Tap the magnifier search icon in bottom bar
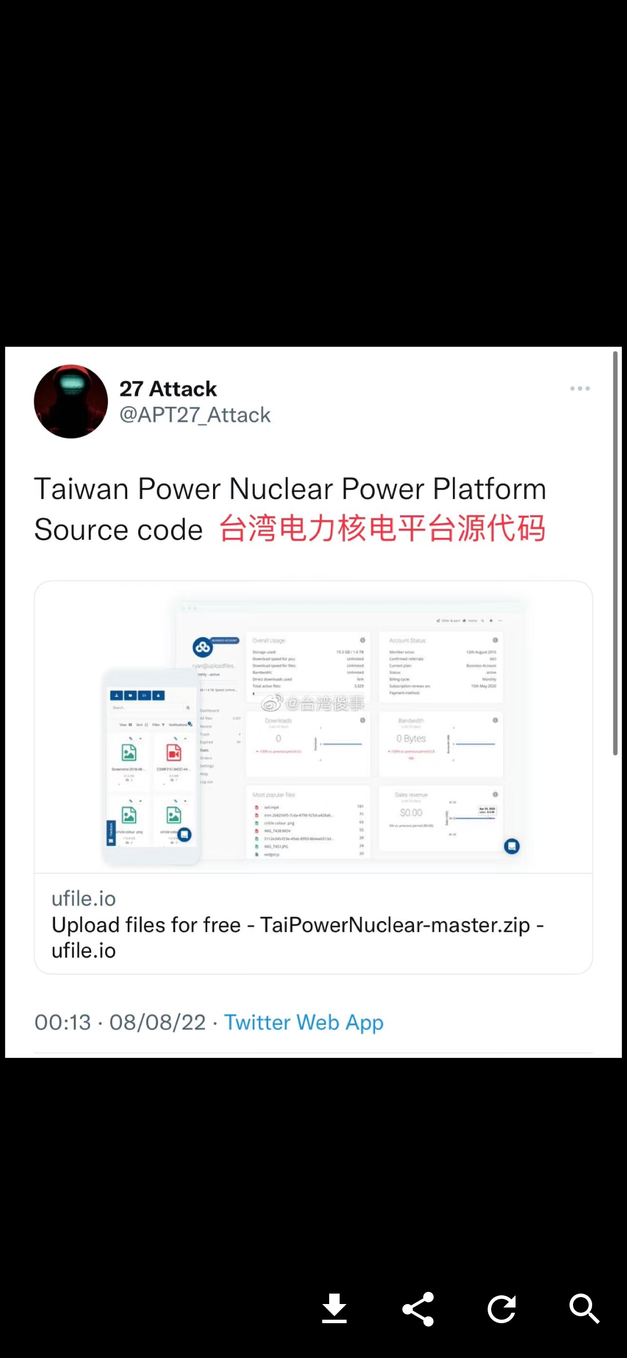Image resolution: width=627 pixels, height=1358 pixels. click(x=584, y=1309)
